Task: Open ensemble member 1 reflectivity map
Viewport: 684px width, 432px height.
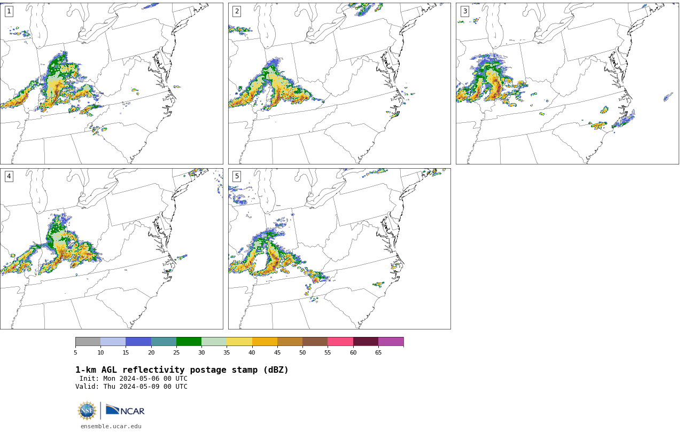Action: (111, 83)
